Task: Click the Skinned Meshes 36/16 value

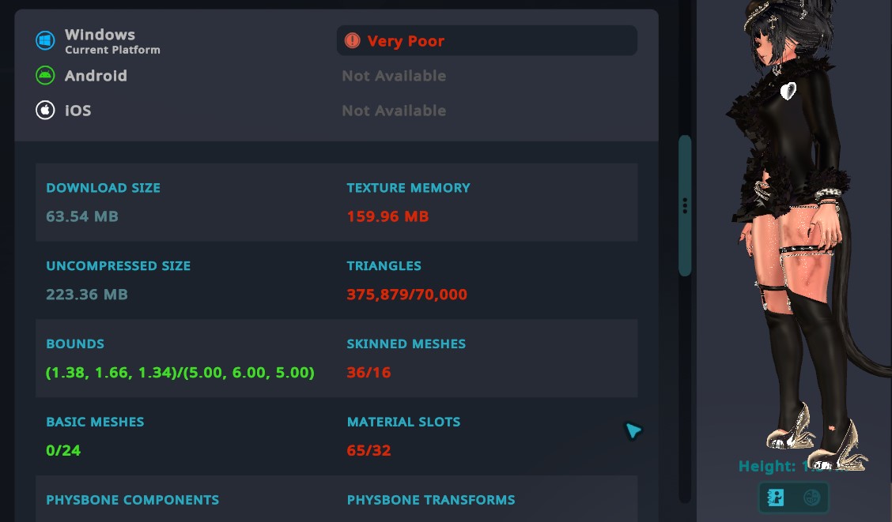Action: [369, 373]
